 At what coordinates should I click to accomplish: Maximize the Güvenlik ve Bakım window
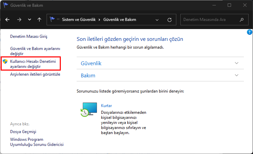tap(229, 5)
